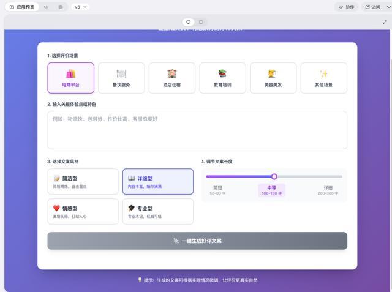Set length to 中等 100-150 字
Image resolution: width=392 pixels, height=292 pixels.
pyautogui.click(x=271, y=190)
